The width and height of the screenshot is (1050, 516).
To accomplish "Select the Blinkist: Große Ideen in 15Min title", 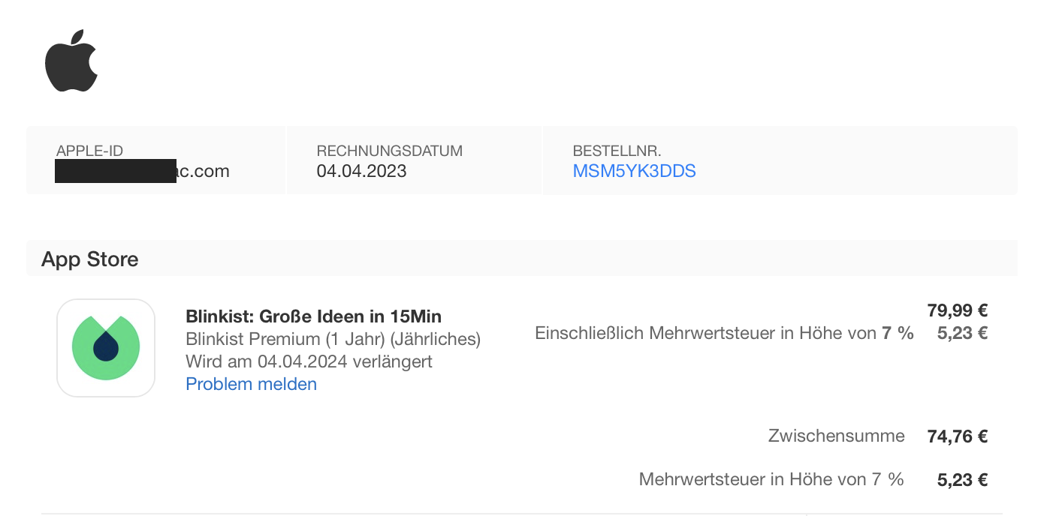I will click(313, 316).
